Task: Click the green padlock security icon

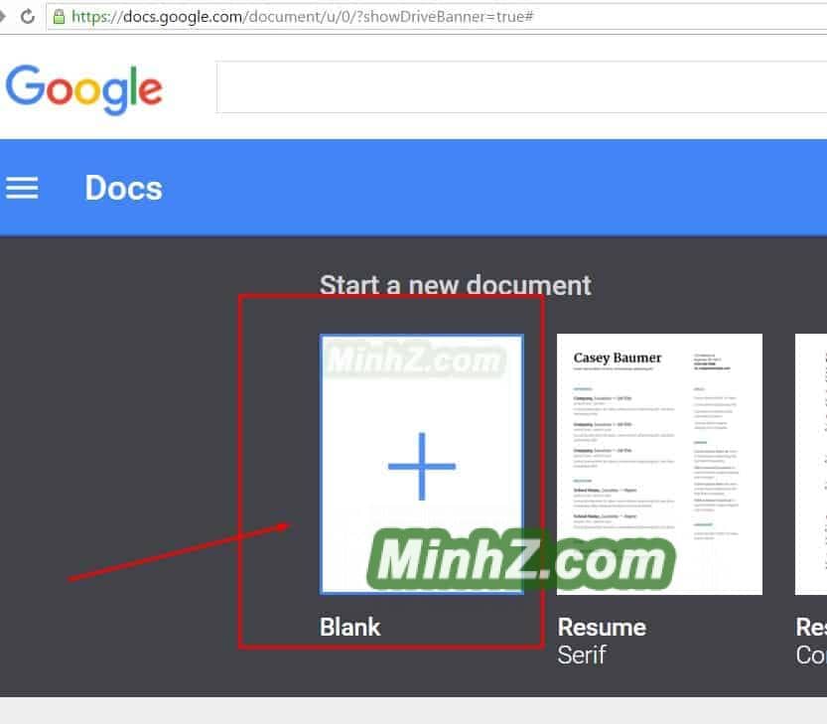Action: coord(60,17)
